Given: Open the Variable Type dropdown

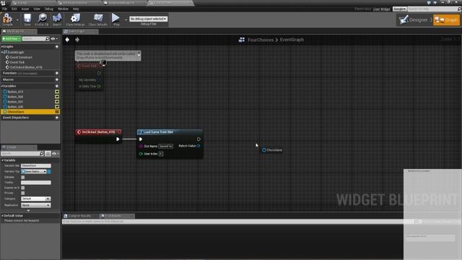Looking at the screenshot, I should 34,171.
